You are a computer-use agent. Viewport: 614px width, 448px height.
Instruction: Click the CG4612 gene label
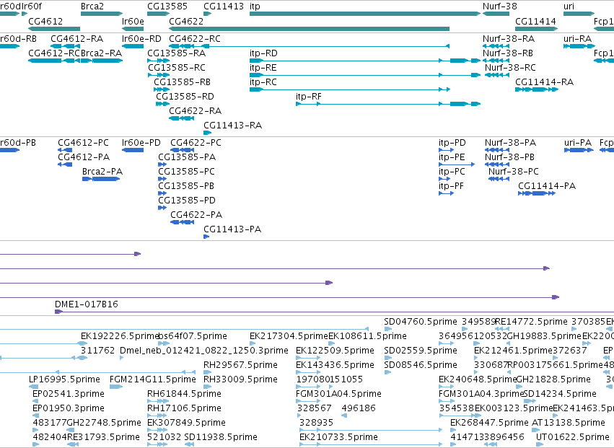pos(45,21)
